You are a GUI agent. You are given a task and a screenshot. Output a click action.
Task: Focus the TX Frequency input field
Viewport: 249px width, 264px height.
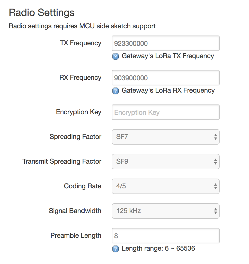pos(165,43)
